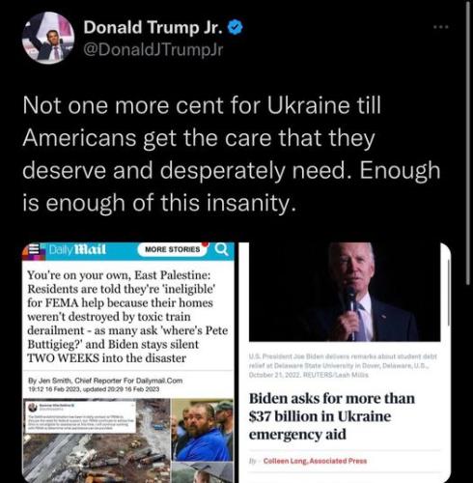This screenshot has width=473, height=483.
Task: Click the Biden asks $37 billion headline
Action: 332,416
